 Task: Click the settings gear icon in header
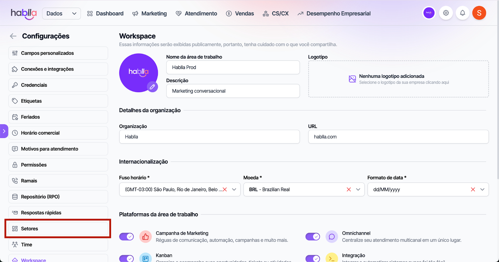pos(446,13)
